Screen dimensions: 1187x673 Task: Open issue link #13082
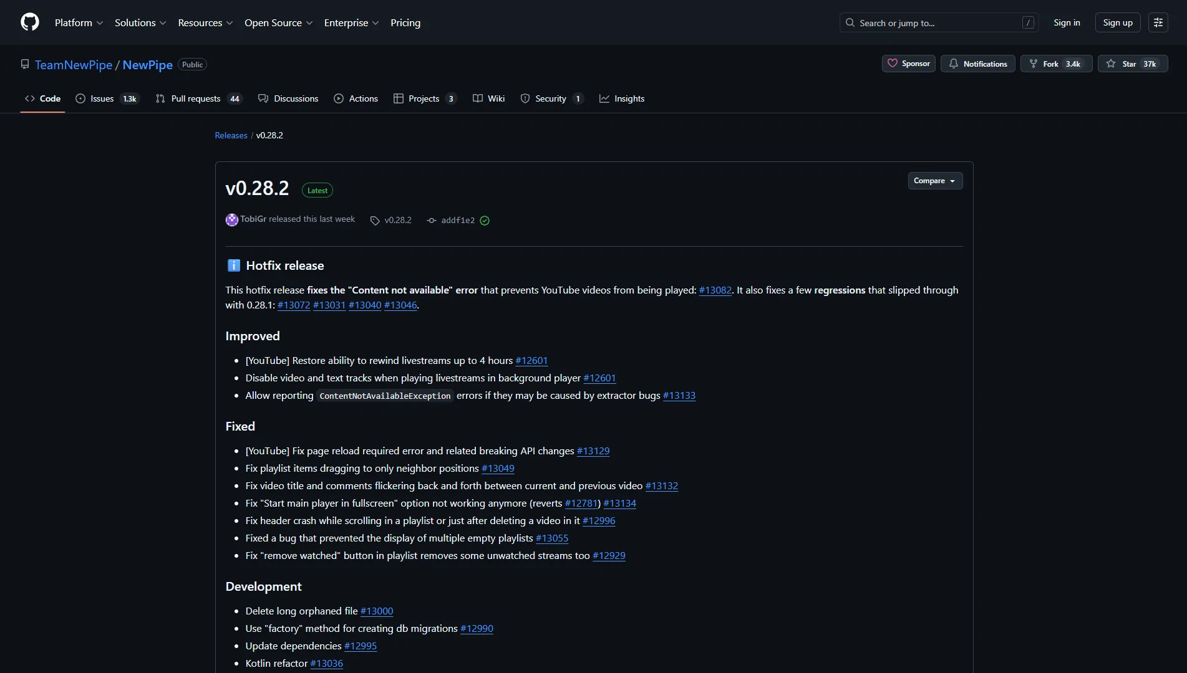point(715,290)
